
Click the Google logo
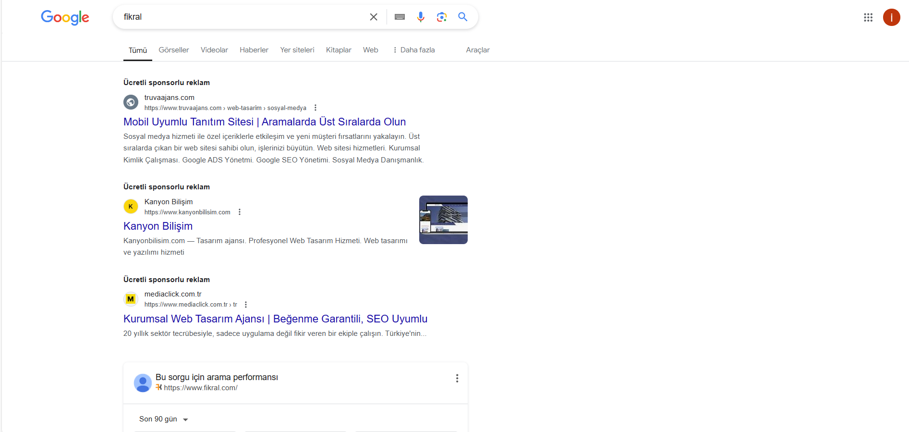[x=65, y=17]
